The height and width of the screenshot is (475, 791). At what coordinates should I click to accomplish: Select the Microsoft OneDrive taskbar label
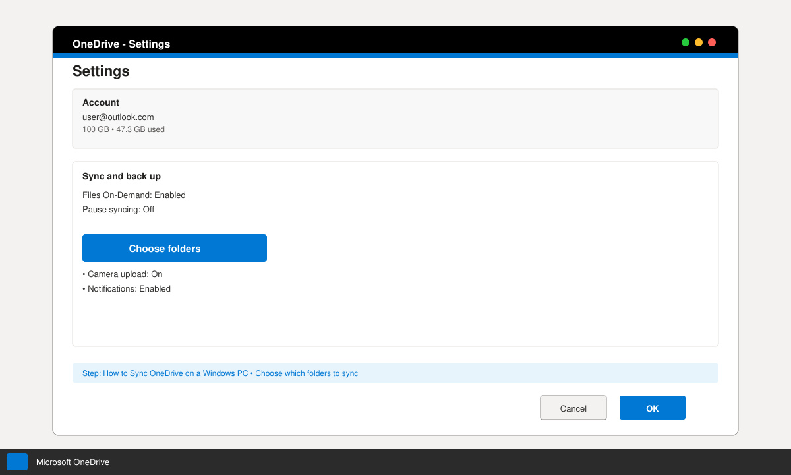[x=73, y=462]
